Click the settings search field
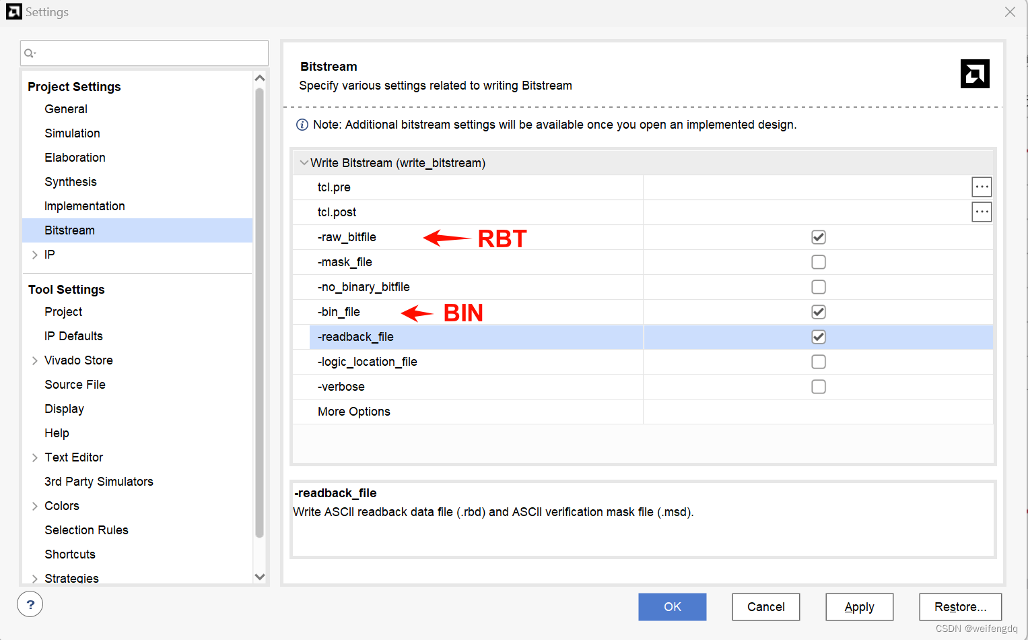 (144, 53)
